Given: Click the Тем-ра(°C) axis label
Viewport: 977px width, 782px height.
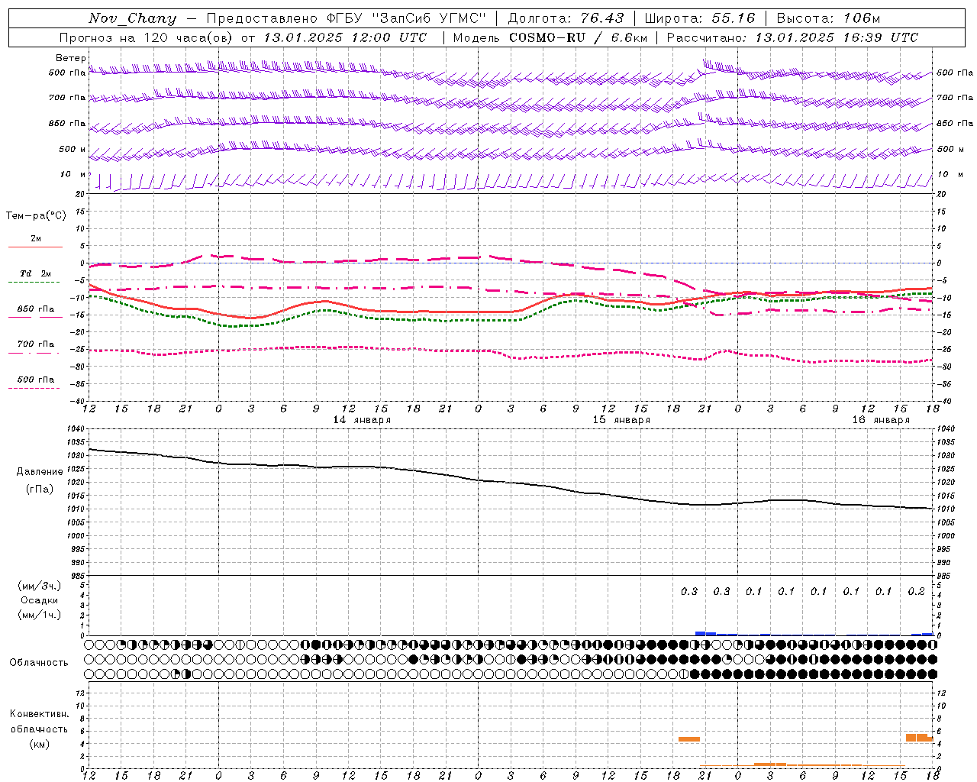Looking at the screenshot, I should (x=36, y=216).
